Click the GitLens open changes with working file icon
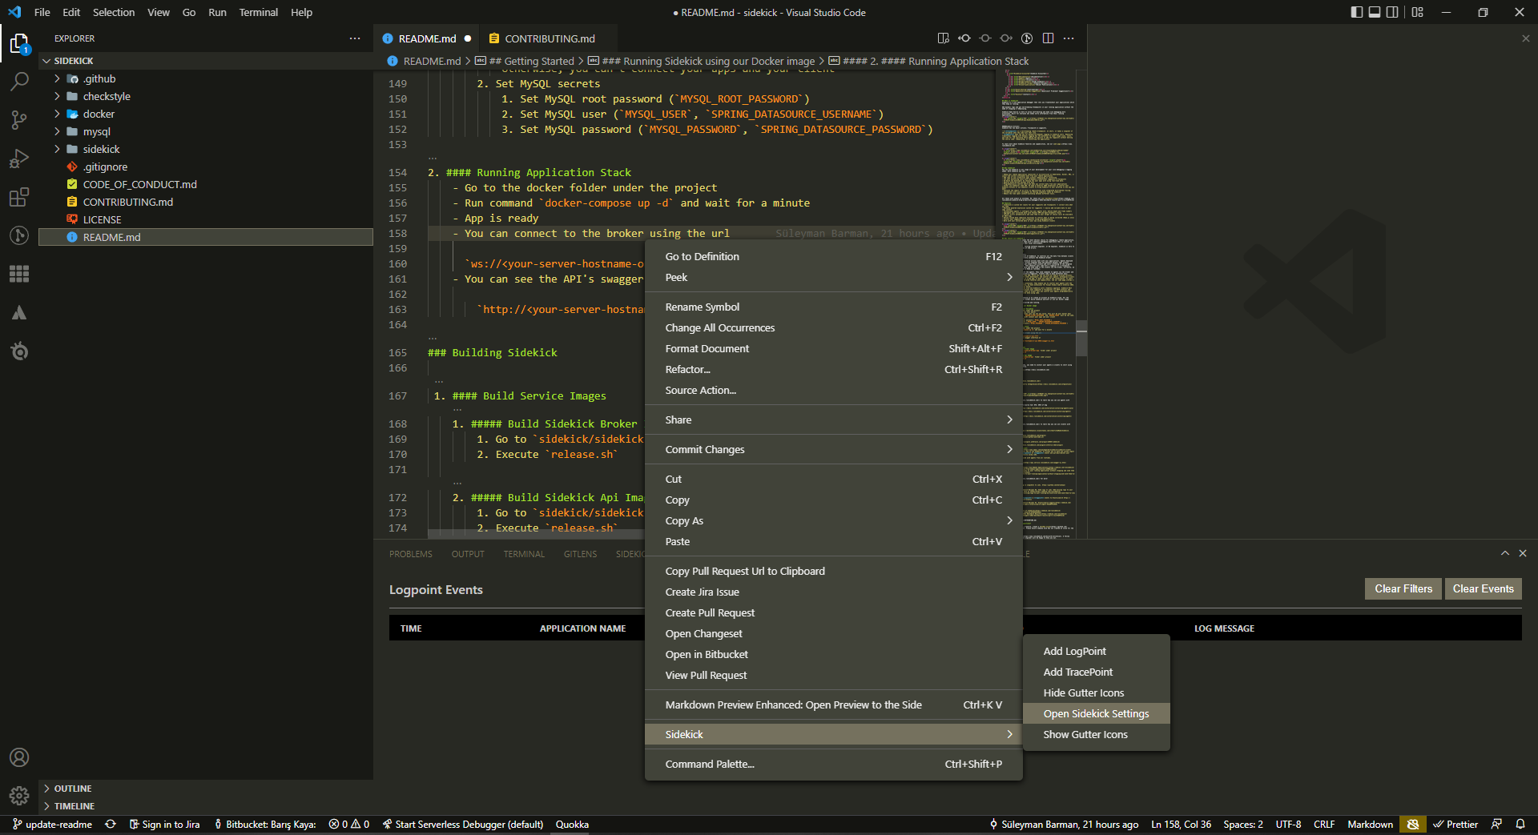 [x=985, y=38]
